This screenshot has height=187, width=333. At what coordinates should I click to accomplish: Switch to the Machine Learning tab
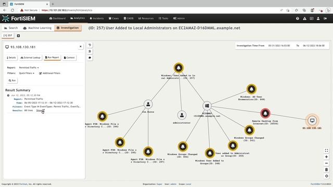tap(37, 28)
